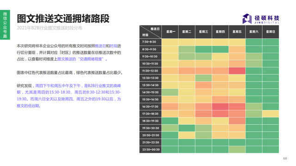Select the 18:30-19:30 row label

150,121
